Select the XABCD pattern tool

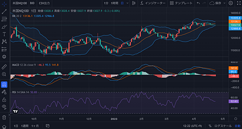tap(4, 42)
